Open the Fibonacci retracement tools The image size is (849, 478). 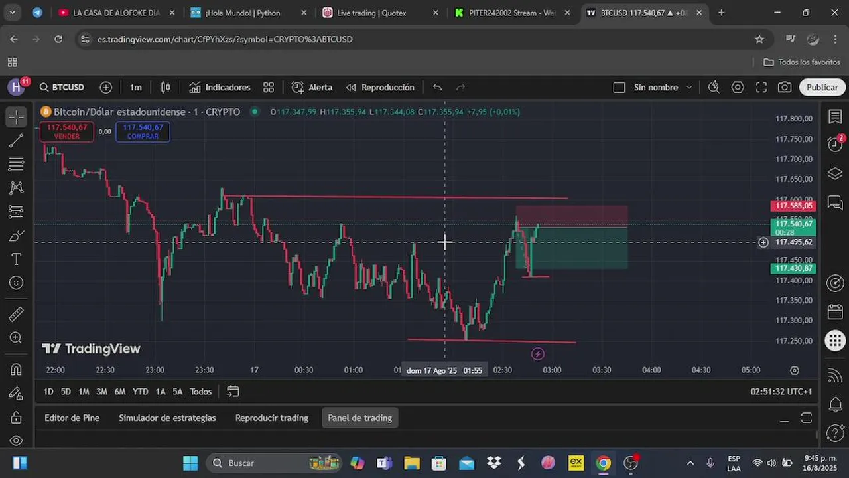point(17,165)
